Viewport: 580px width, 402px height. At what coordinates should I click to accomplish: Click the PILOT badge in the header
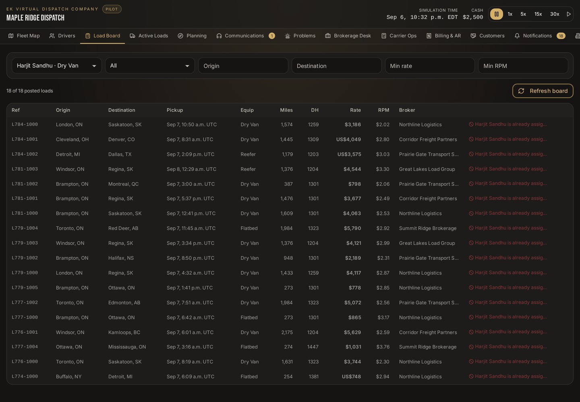112,9
